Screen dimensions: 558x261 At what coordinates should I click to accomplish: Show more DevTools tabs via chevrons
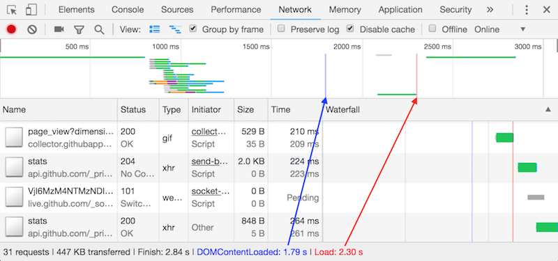(490, 10)
